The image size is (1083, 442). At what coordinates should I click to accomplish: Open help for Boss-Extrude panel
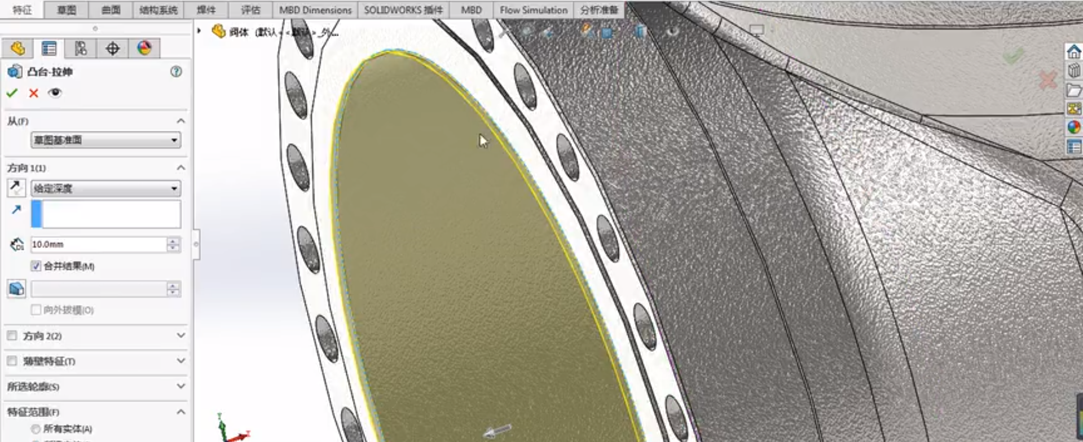pos(176,72)
